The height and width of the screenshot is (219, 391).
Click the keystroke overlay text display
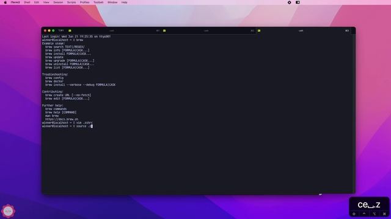[x=369, y=205]
